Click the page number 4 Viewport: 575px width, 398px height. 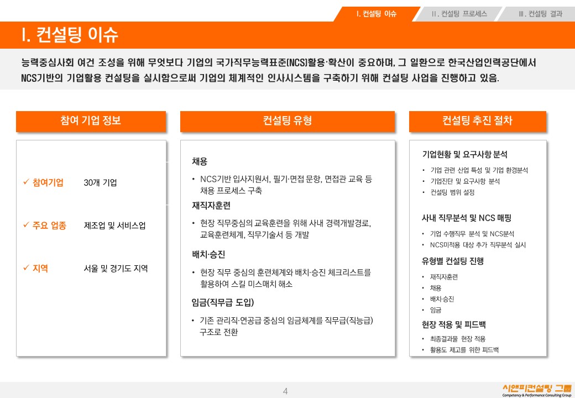(x=285, y=391)
